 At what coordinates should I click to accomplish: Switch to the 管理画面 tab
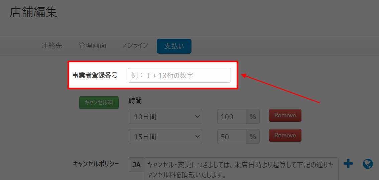[x=92, y=46]
